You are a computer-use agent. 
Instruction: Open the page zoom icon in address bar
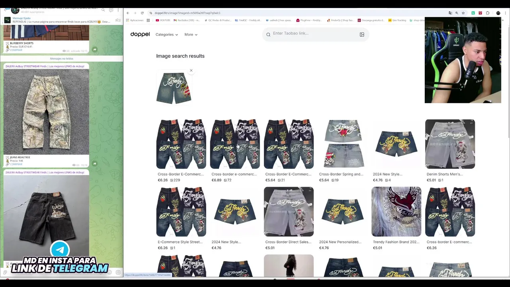point(457,13)
